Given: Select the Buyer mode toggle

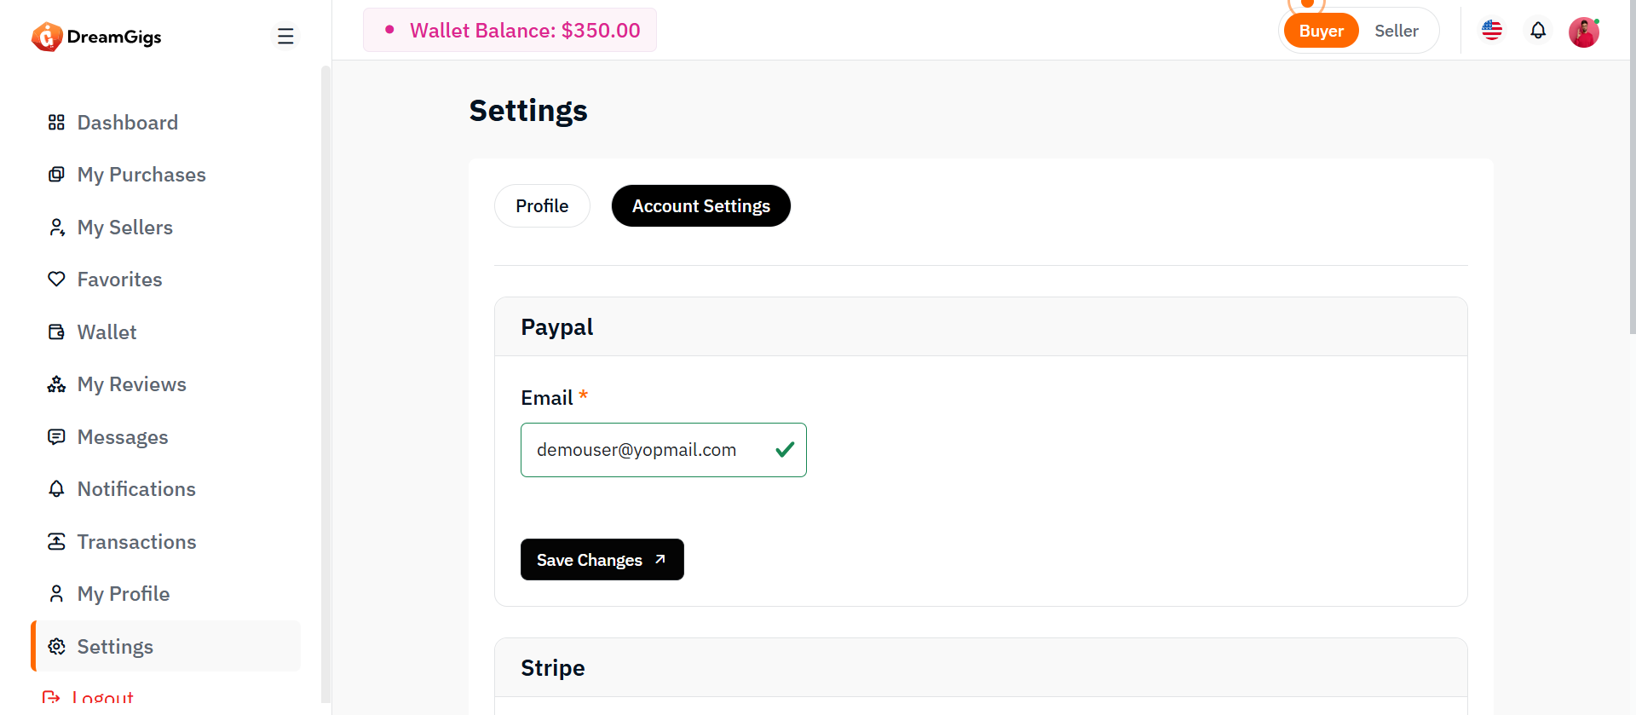Looking at the screenshot, I should [1321, 31].
